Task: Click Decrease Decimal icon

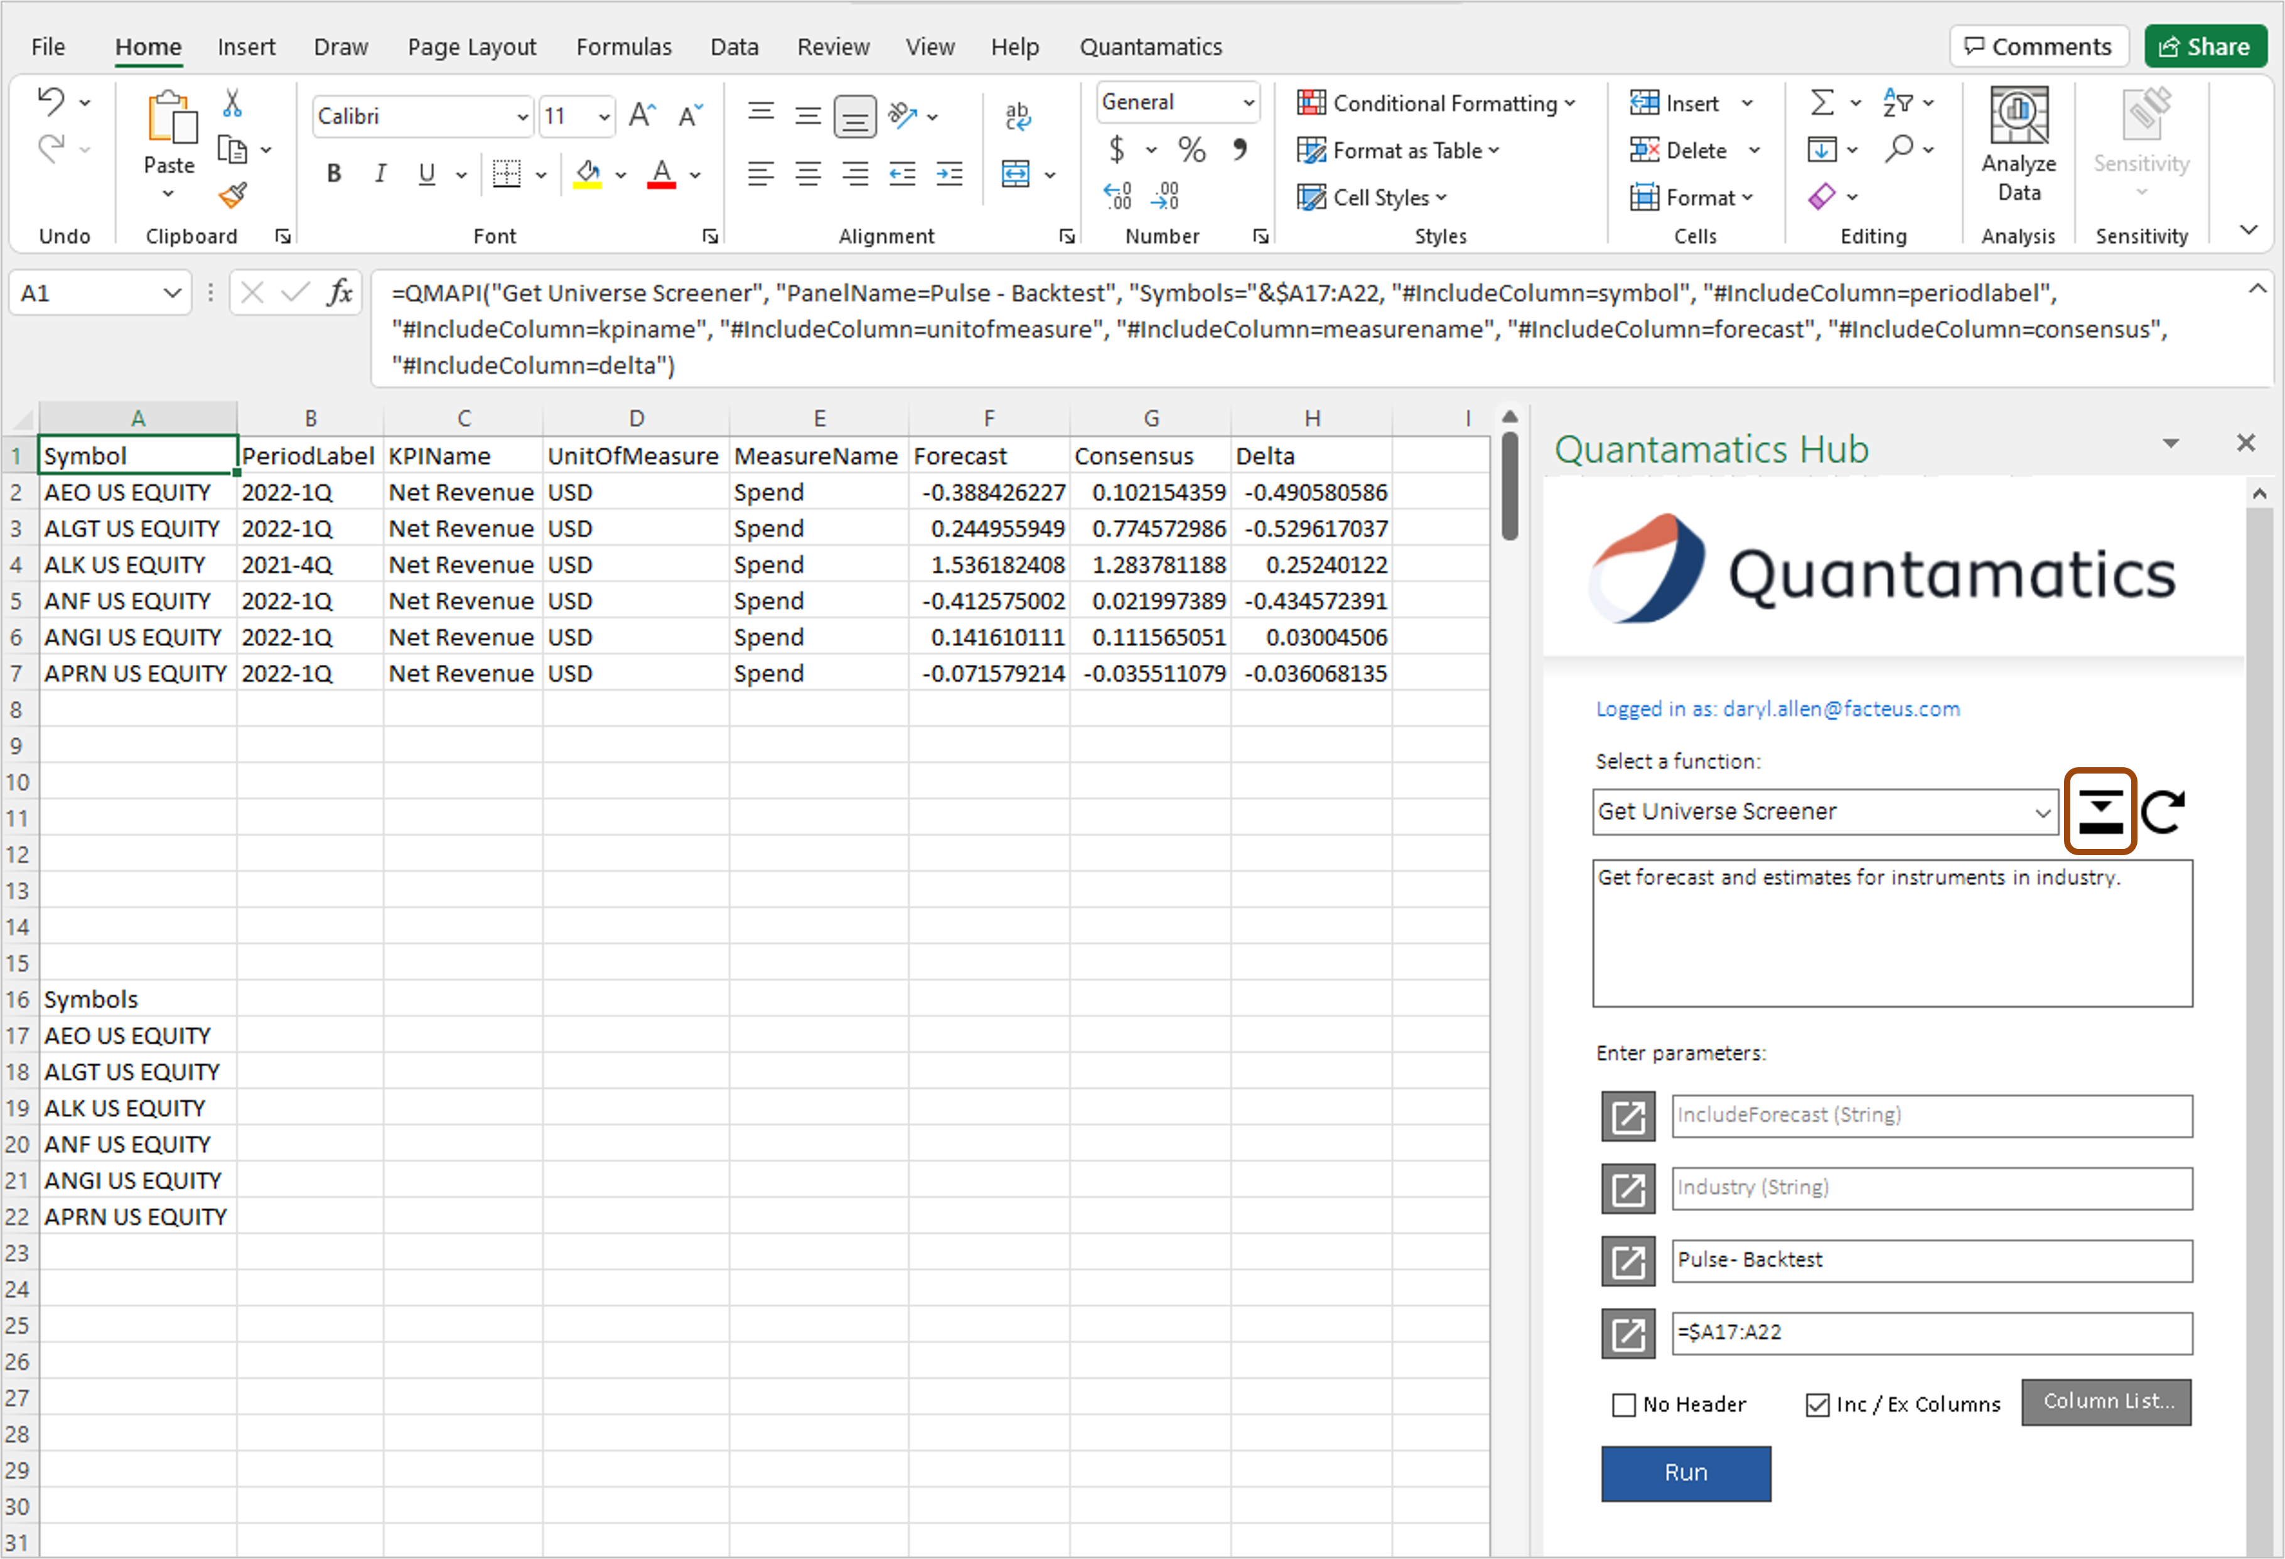Action: (x=1165, y=196)
